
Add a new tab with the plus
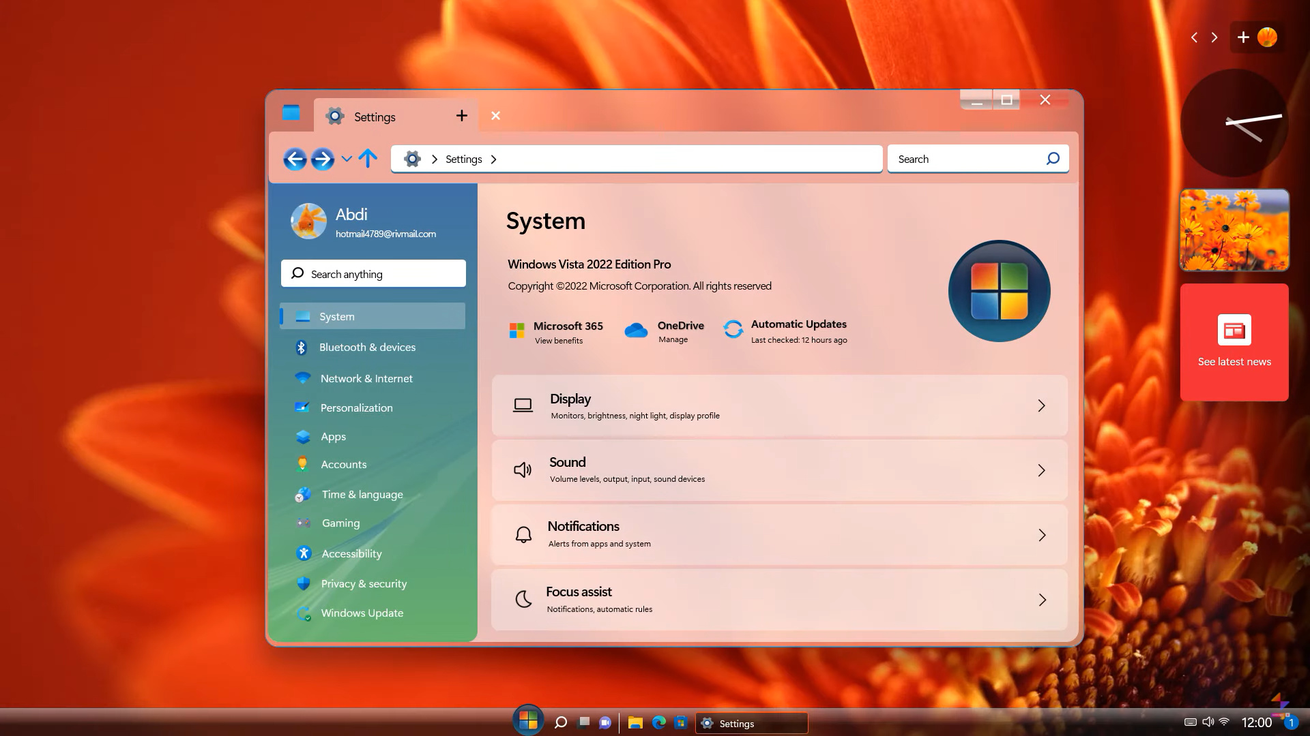click(x=462, y=117)
